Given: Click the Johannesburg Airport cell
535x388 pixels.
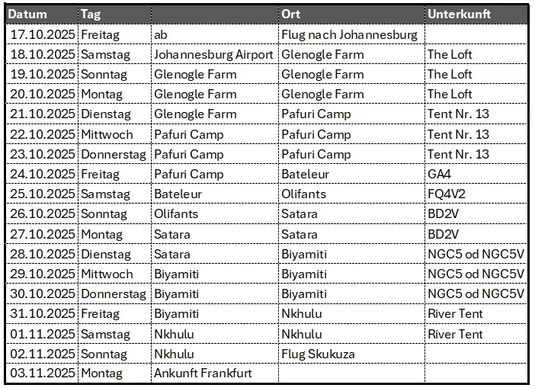Looking at the screenshot, I should point(215,54).
